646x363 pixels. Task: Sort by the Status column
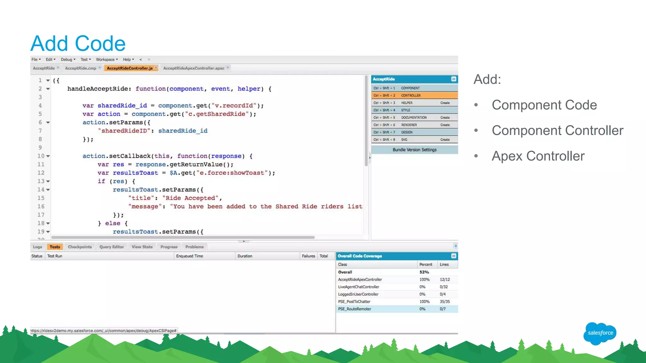(x=38, y=256)
